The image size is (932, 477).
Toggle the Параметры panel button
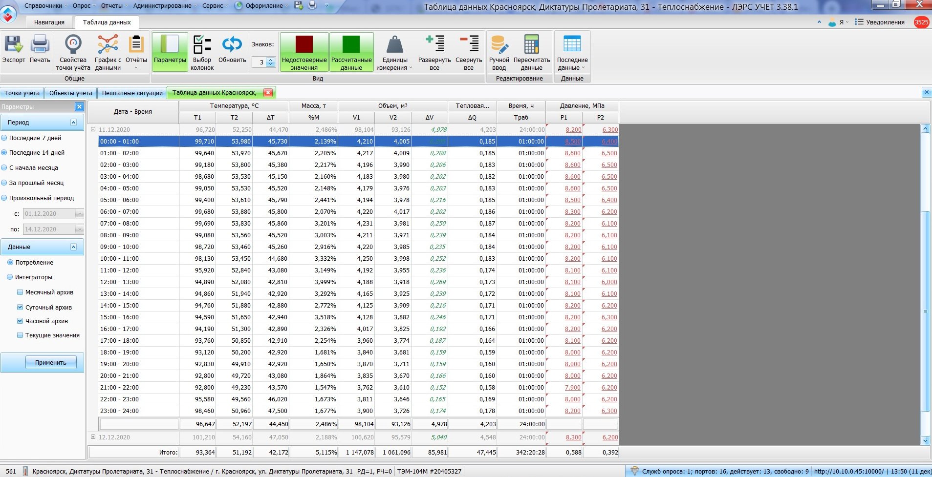(170, 51)
